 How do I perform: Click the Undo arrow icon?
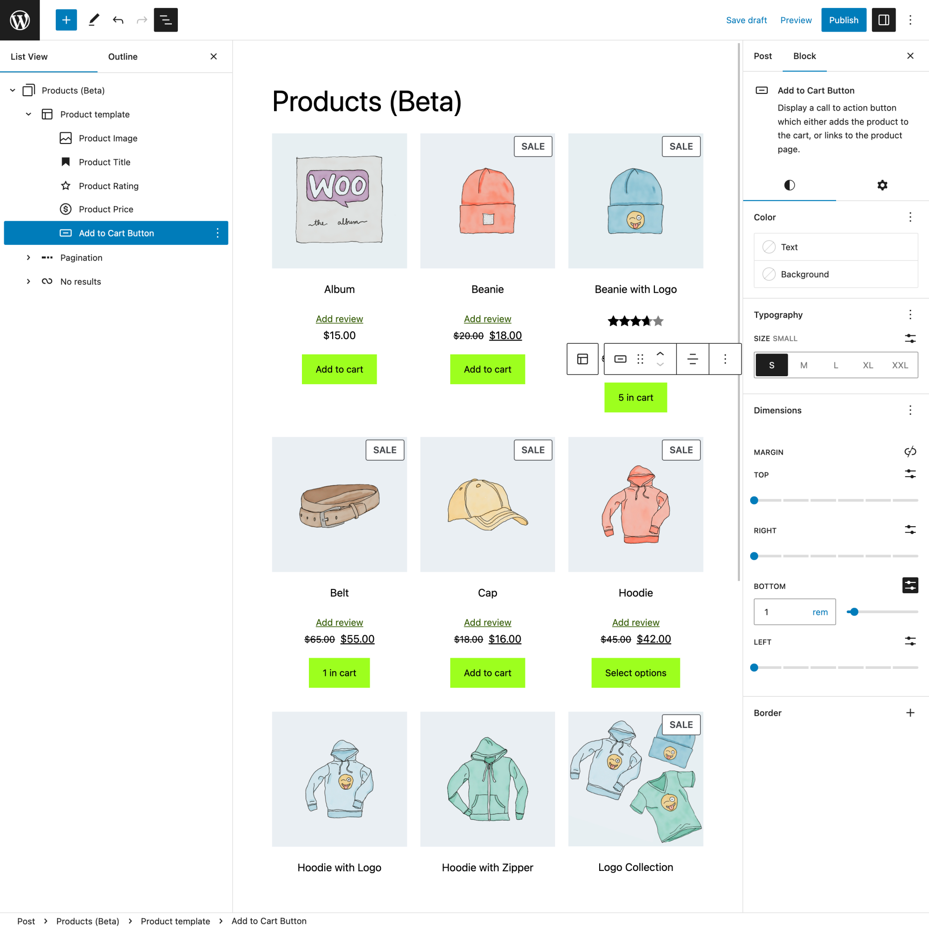point(118,20)
